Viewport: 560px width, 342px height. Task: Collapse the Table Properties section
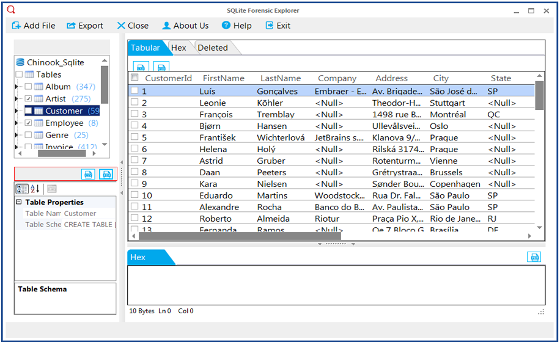pyautogui.click(x=19, y=202)
